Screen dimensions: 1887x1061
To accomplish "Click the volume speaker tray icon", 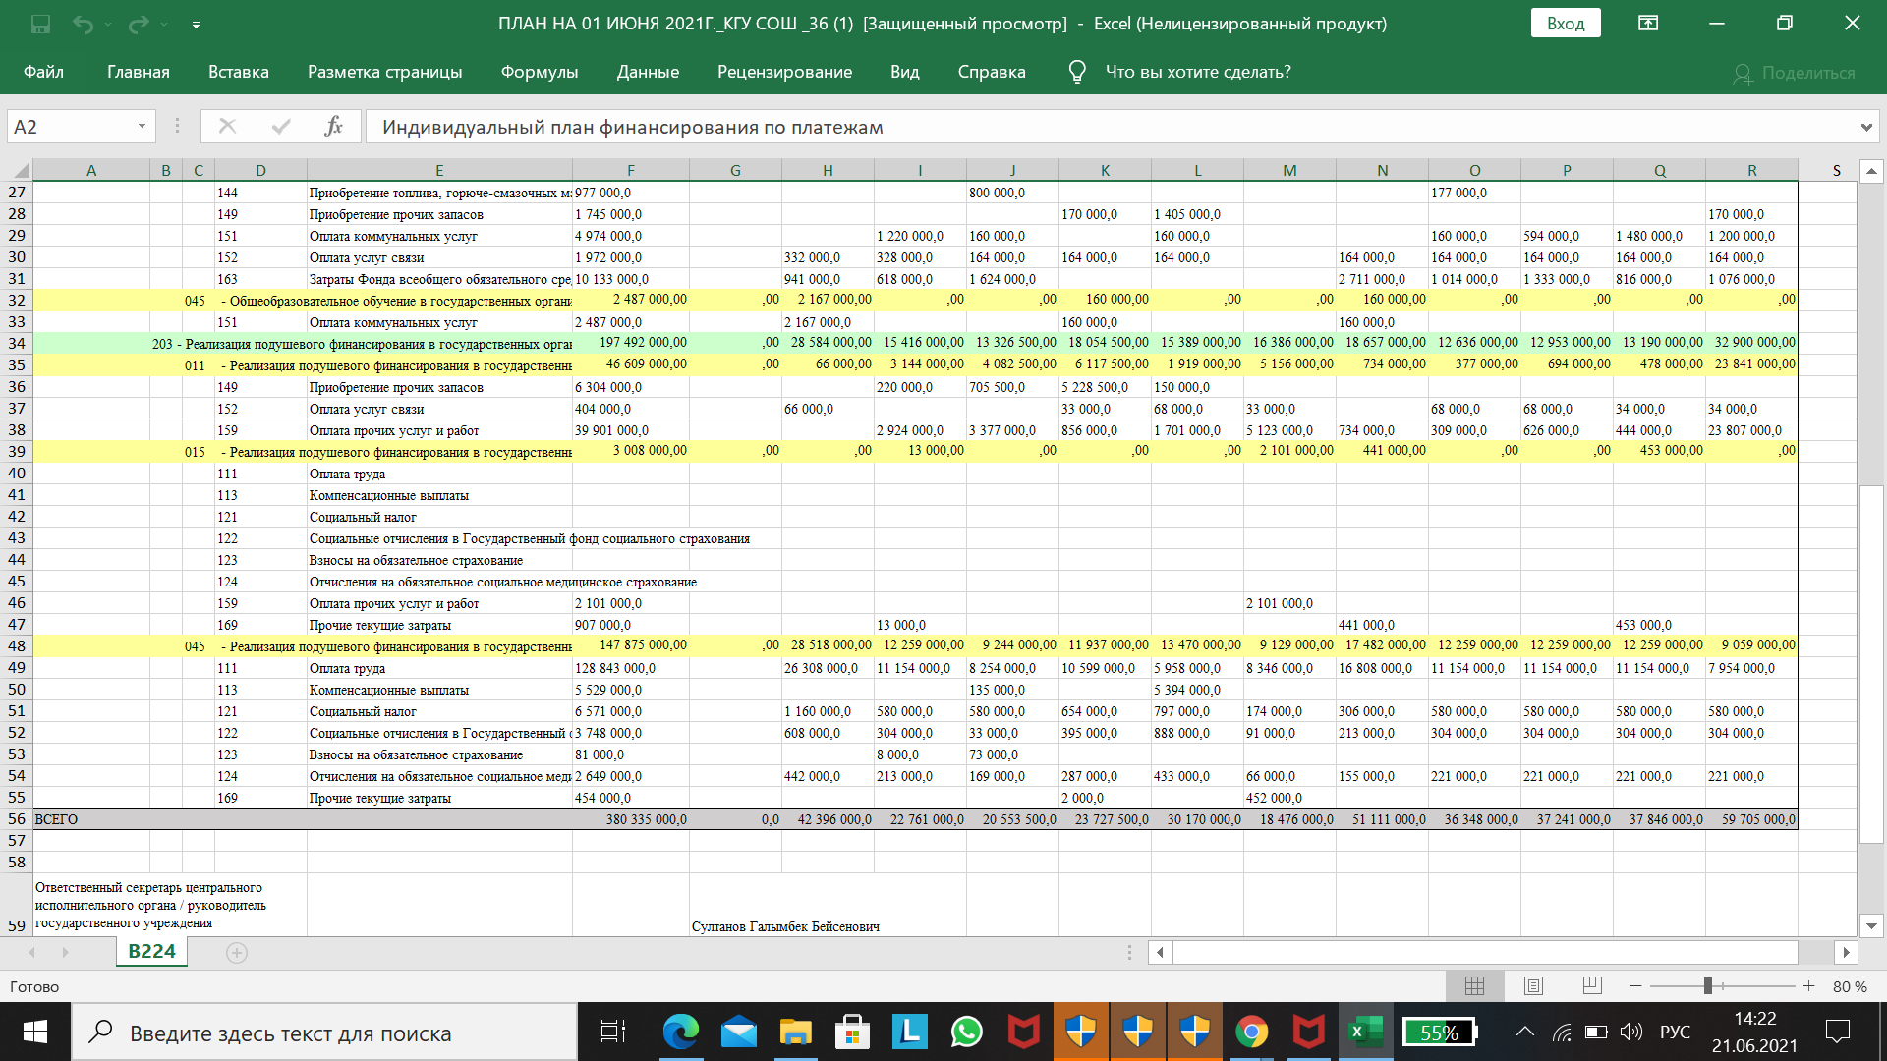I will (1631, 1032).
